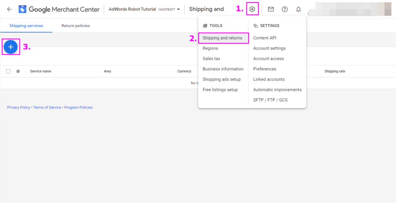Screen dimensions: 396x203
Task: Open the mail envelope icon
Action: [271, 9]
